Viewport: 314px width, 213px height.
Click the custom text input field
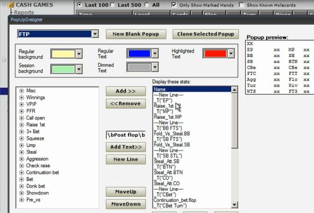click(x=126, y=135)
